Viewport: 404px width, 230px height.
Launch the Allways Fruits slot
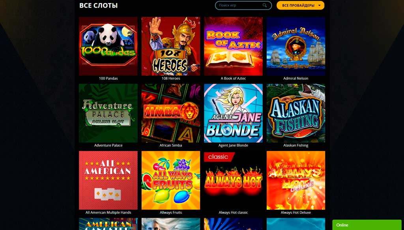click(171, 180)
